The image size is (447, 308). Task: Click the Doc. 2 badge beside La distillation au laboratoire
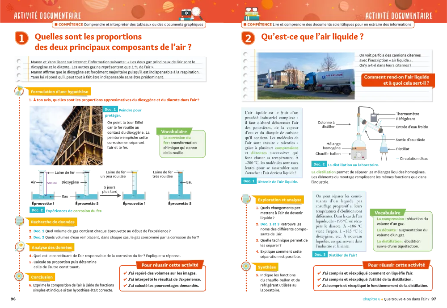(x=319, y=164)
